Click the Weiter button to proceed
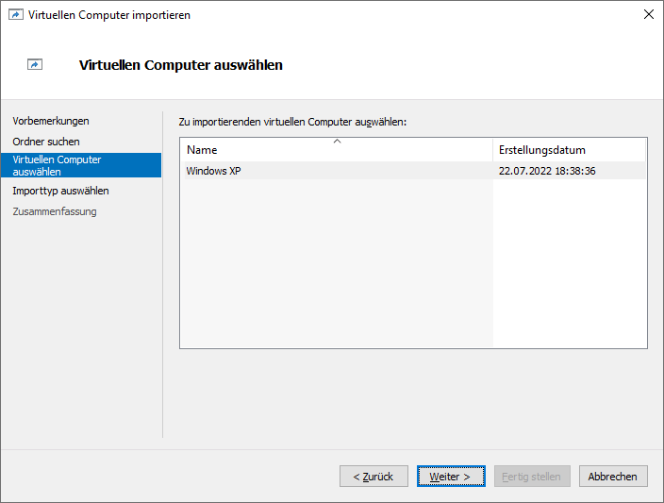 tap(451, 477)
